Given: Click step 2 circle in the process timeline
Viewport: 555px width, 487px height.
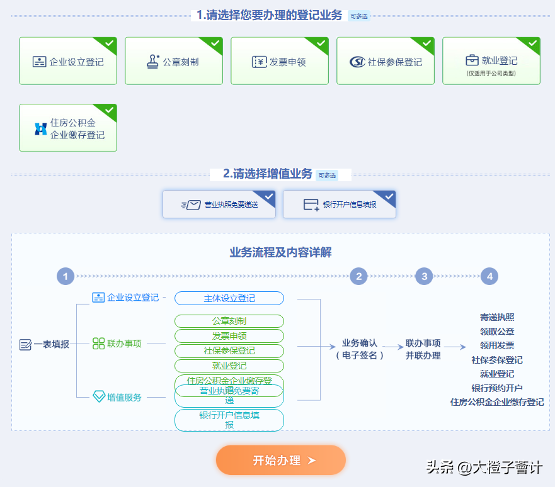Looking at the screenshot, I should coord(359,276).
